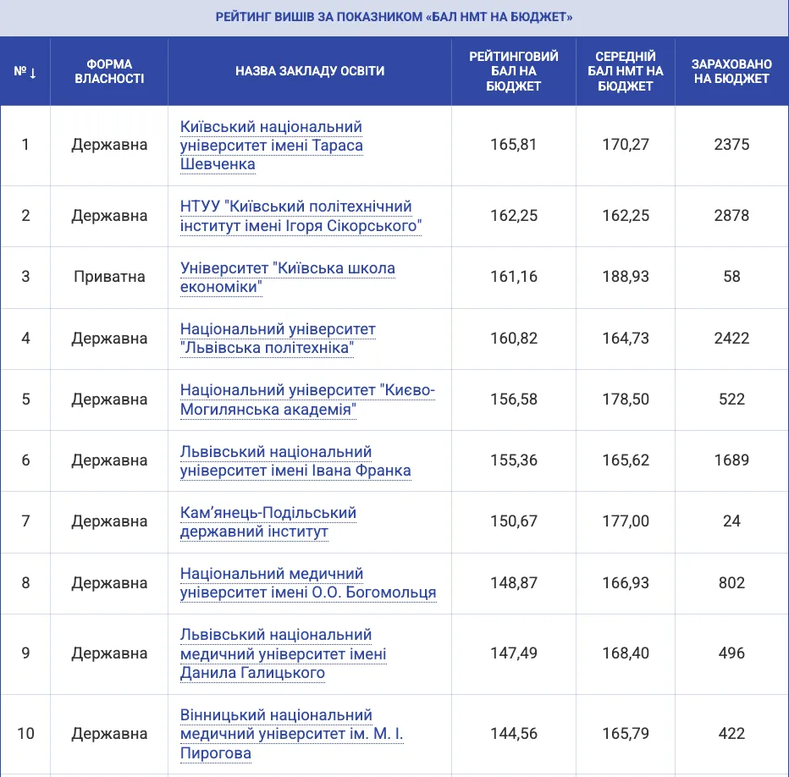Open Національний університет Львівська політехніка link

coord(278,339)
